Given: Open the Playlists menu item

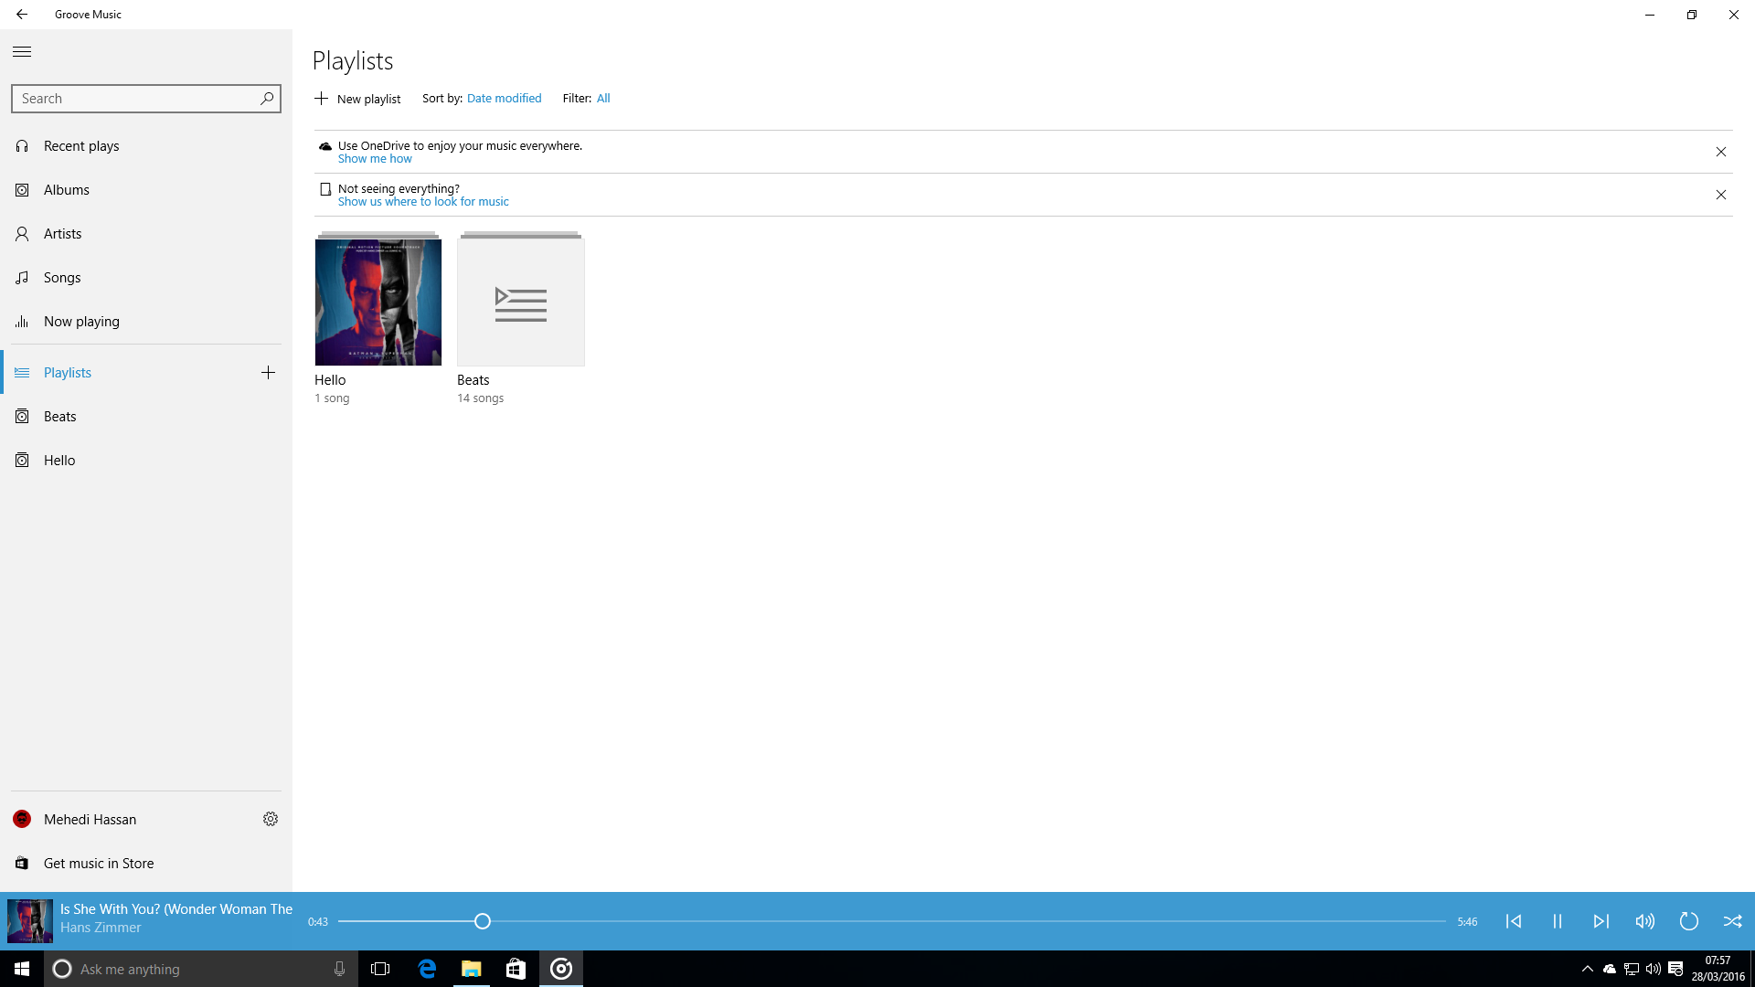Looking at the screenshot, I should (x=68, y=372).
